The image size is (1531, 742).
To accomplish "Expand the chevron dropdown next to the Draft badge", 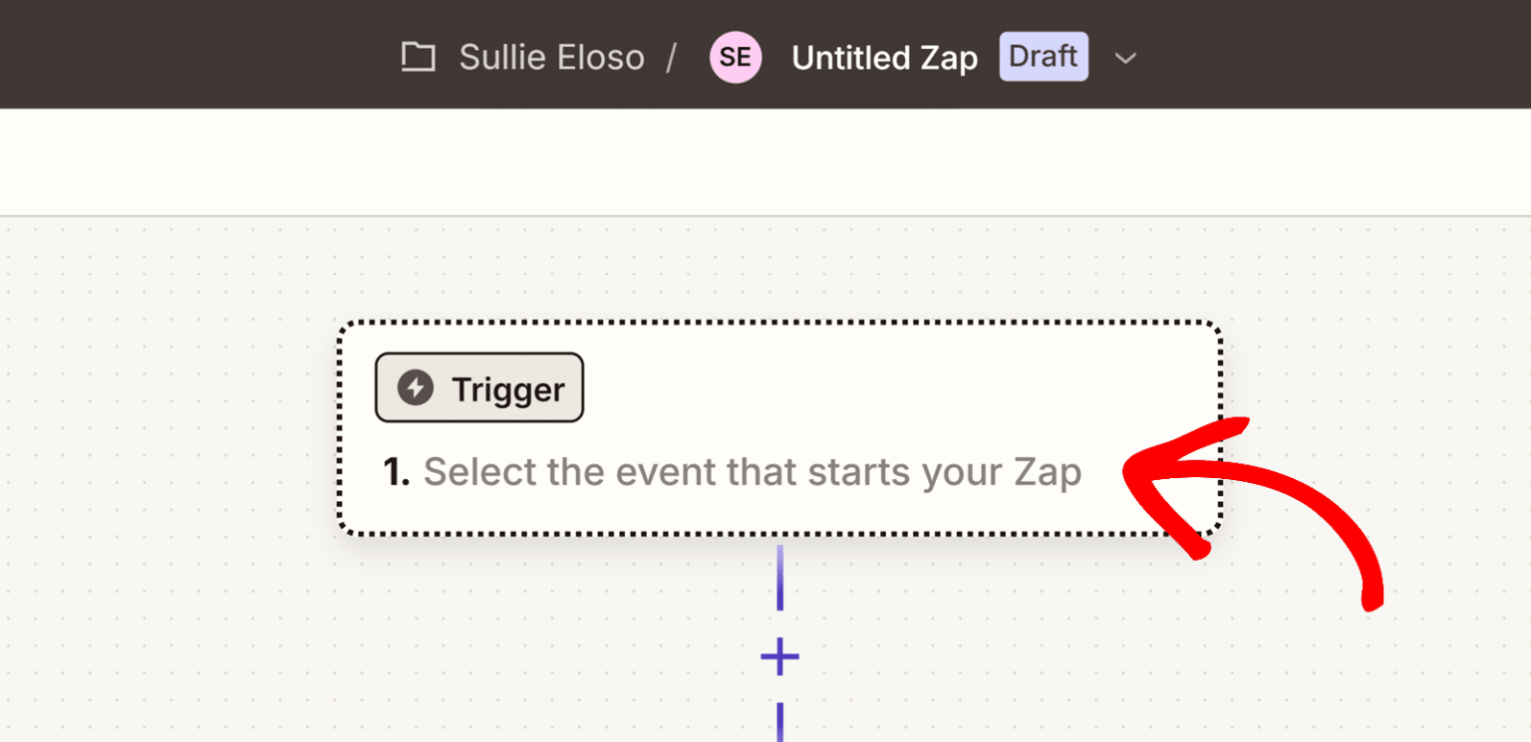I will [x=1125, y=59].
